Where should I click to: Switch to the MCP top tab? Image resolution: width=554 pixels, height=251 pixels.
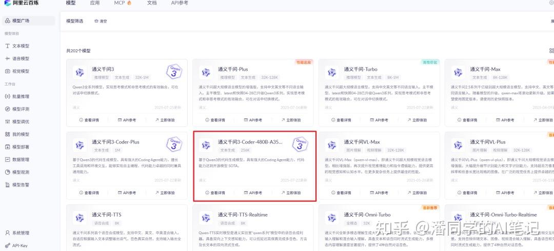[x=123, y=3]
